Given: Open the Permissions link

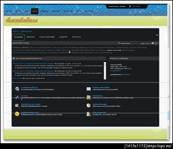Looking at the screenshot, I should pos(97,96).
